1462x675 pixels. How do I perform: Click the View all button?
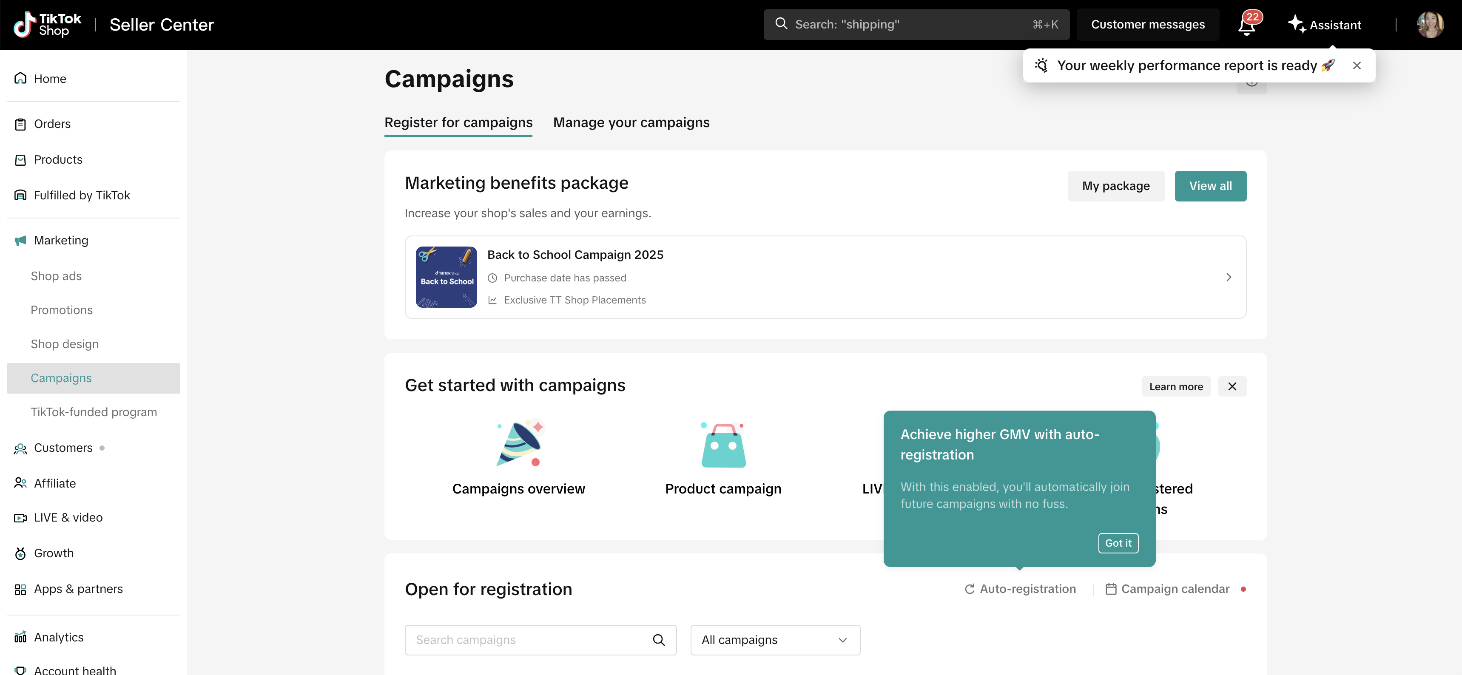pyautogui.click(x=1209, y=186)
